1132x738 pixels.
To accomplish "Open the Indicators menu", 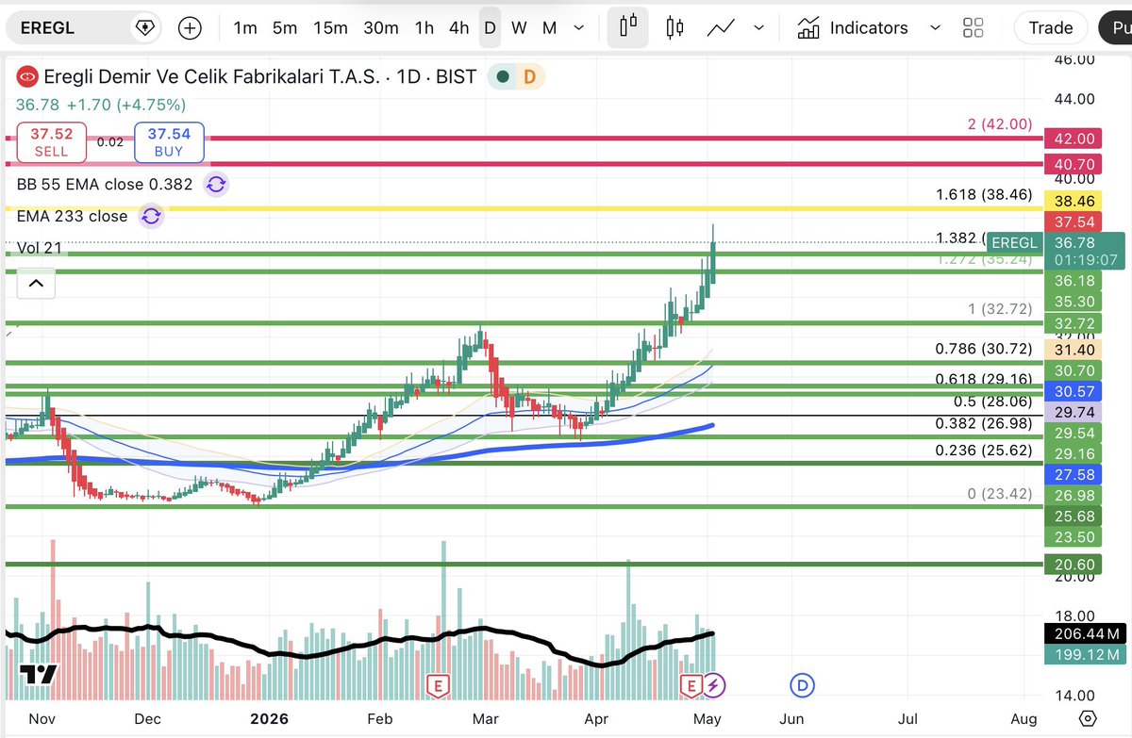I will [854, 28].
